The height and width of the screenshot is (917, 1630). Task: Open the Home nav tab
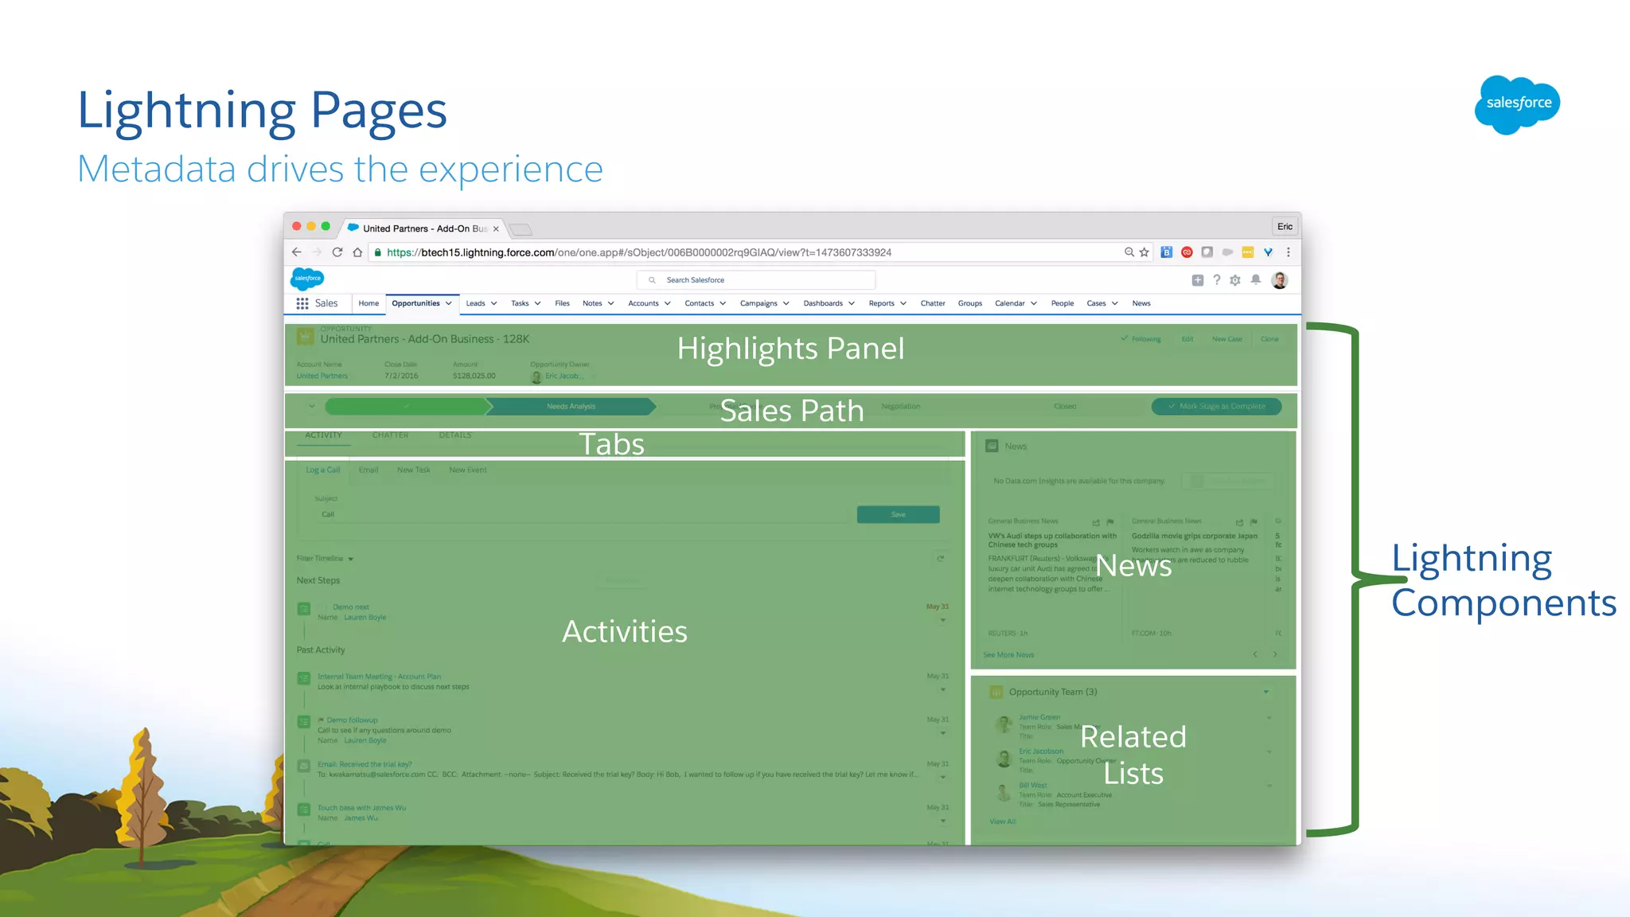(x=369, y=303)
